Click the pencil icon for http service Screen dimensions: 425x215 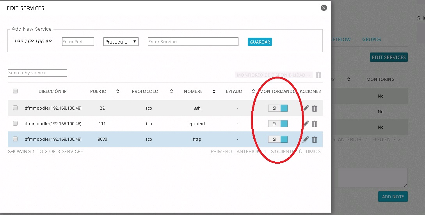point(306,139)
